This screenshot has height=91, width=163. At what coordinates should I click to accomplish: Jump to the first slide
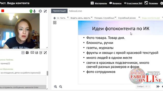(158, 86)
